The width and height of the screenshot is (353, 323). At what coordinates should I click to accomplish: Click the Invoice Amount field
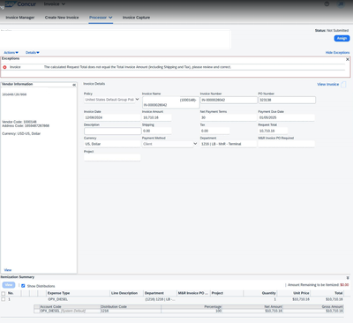point(157,117)
